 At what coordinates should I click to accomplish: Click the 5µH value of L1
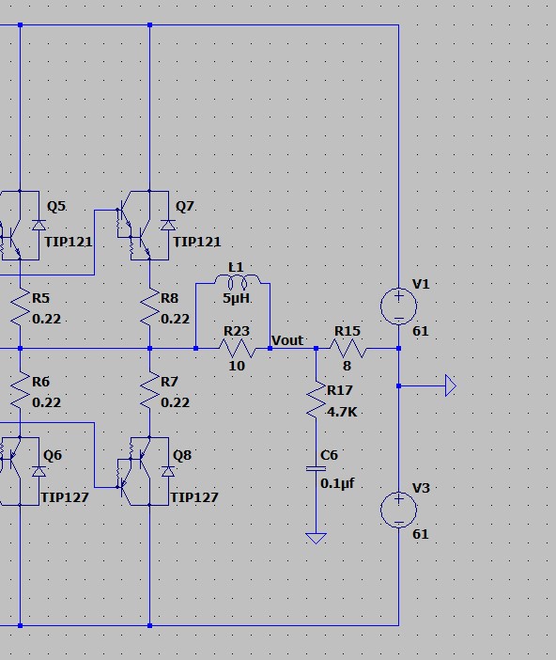[237, 298]
